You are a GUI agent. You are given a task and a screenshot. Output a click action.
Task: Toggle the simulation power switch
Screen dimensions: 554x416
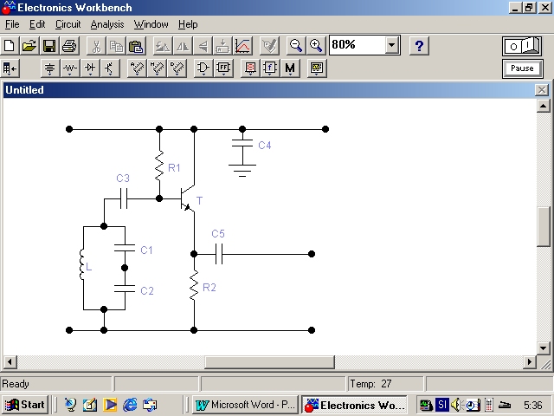(522, 46)
